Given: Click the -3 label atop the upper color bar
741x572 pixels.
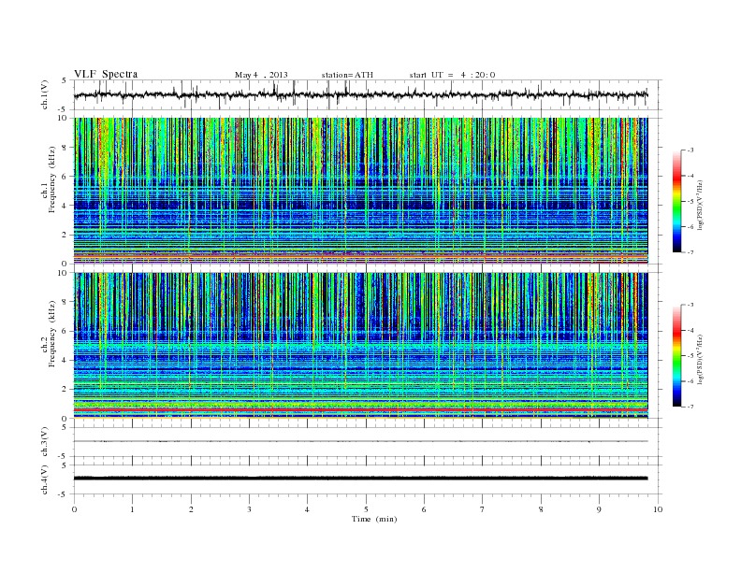Looking at the screenshot, I should 690,150.
